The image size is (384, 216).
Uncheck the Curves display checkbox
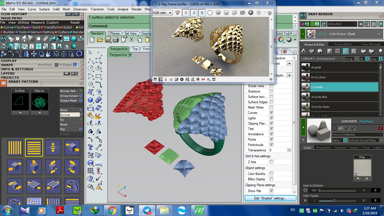coord(271,112)
